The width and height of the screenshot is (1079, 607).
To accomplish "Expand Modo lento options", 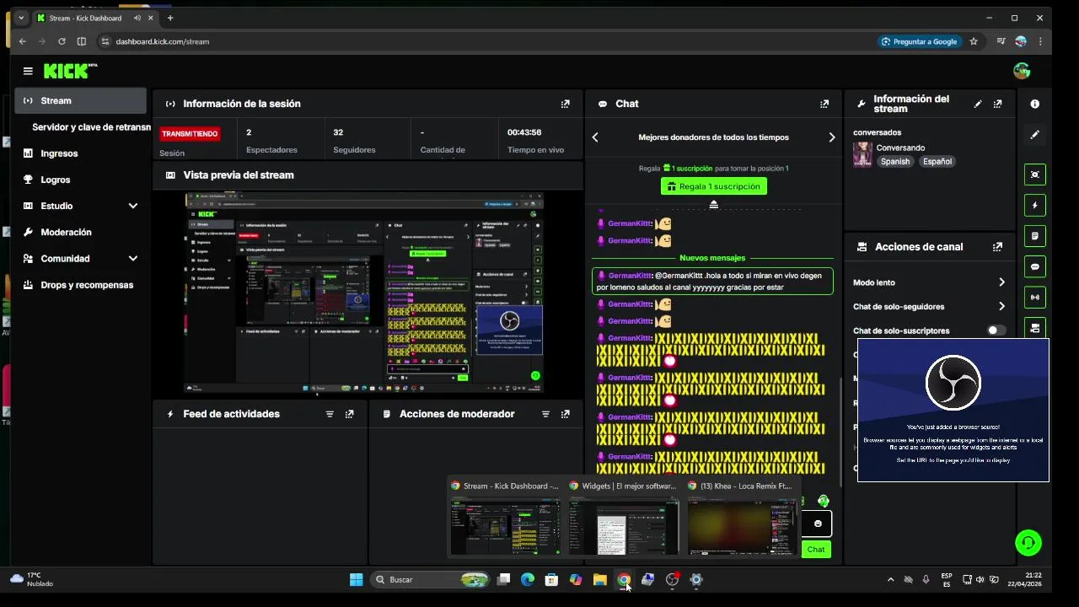I will tap(1001, 282).
